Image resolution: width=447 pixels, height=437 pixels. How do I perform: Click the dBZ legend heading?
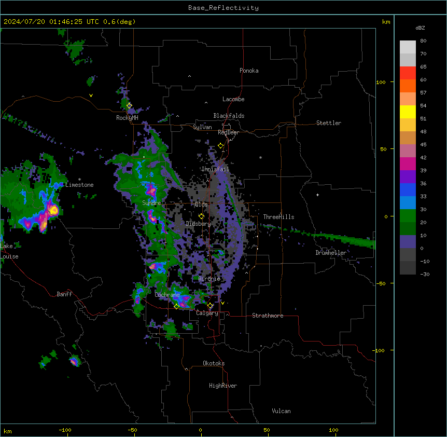[x=420, y=28]
